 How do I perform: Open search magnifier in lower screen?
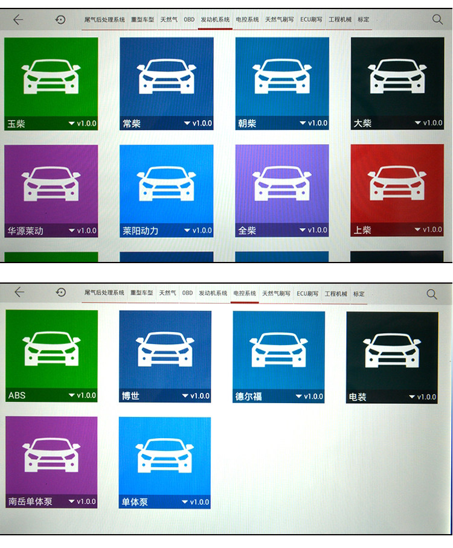tap(432, 294)
